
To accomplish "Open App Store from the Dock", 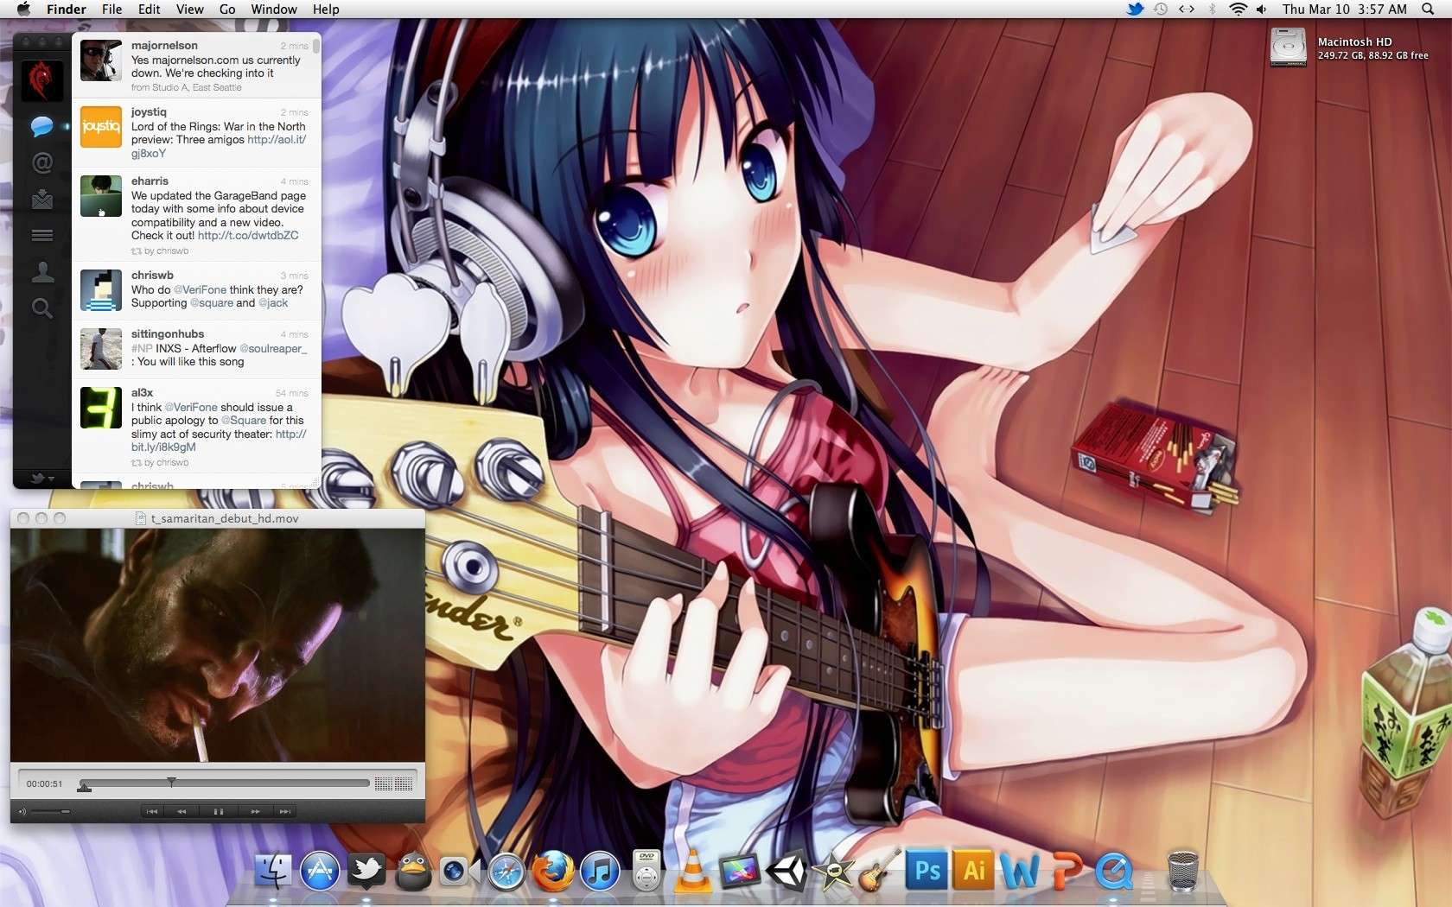I will click(320, 871).
